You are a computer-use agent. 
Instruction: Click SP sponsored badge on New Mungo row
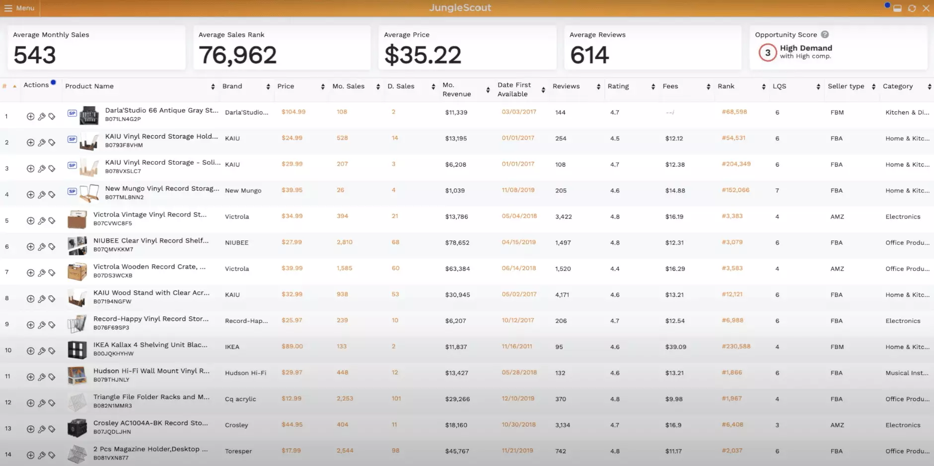(72, 191)
